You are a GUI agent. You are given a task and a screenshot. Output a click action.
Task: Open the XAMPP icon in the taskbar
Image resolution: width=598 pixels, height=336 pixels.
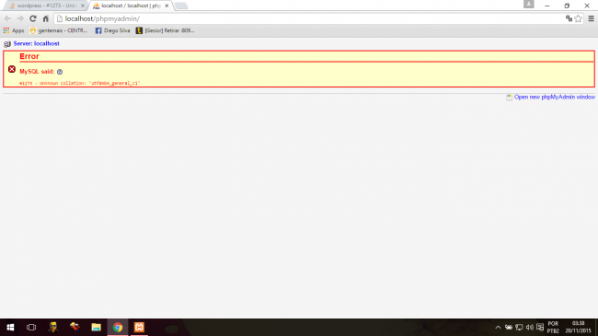tap(139, 327)
